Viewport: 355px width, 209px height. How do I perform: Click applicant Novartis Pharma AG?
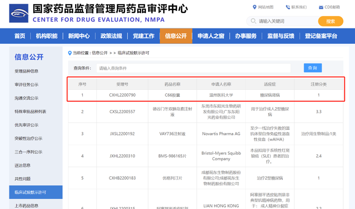pyautogui.click(x=221, y=134)
